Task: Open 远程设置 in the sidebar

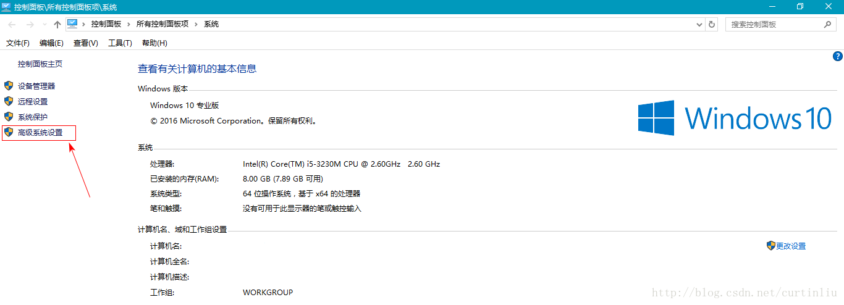Action: click(33, 101)
